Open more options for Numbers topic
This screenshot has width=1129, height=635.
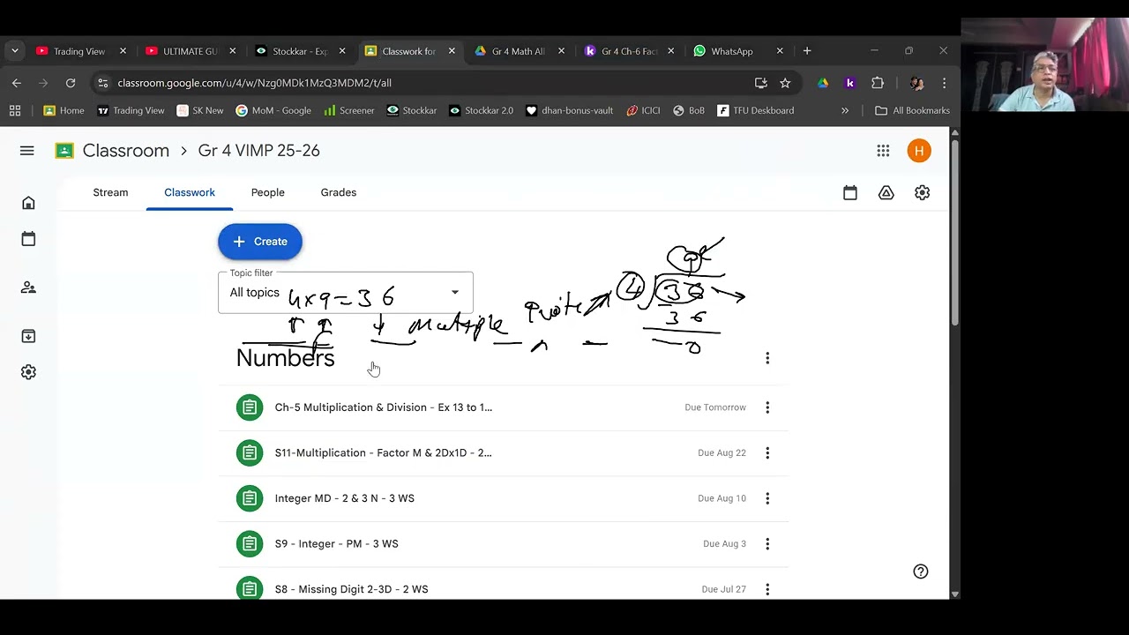point(767,358)
